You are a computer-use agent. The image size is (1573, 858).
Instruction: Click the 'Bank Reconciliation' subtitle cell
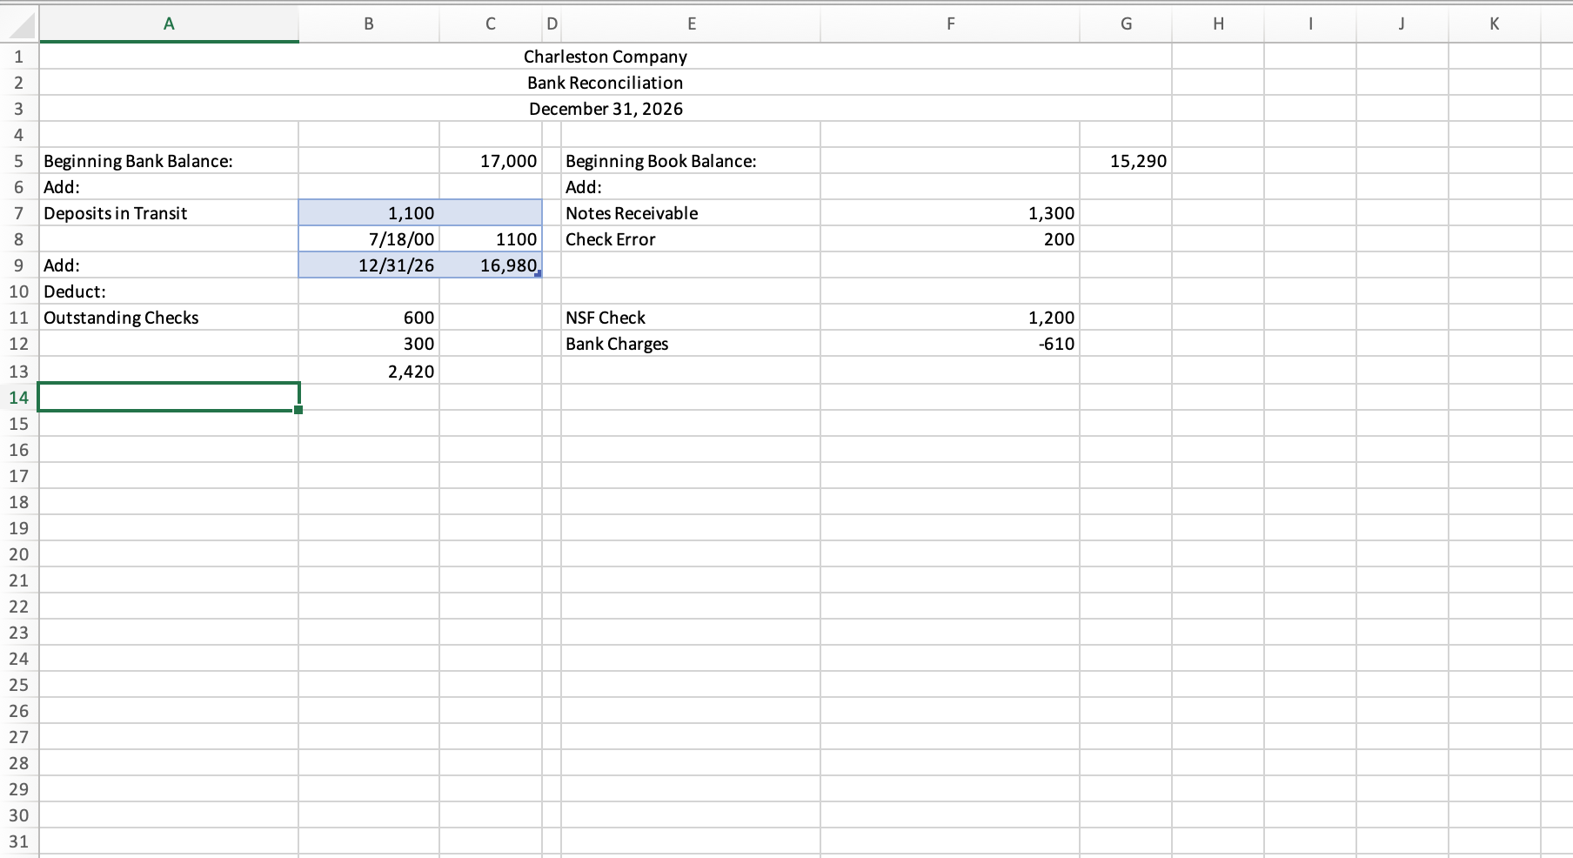[606, 83]
